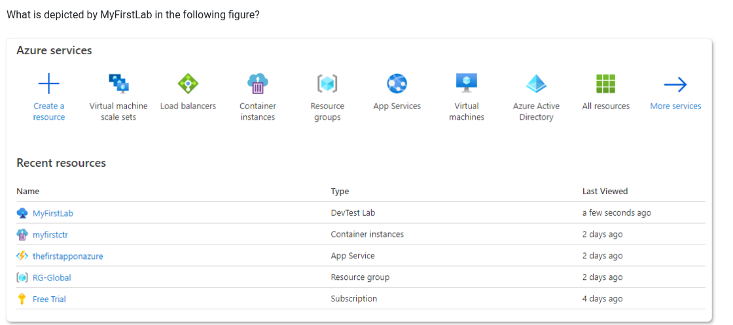The image size is (733, 325).
Task: Open the Virtual machines monitor icon
Action: coord(467,83)
